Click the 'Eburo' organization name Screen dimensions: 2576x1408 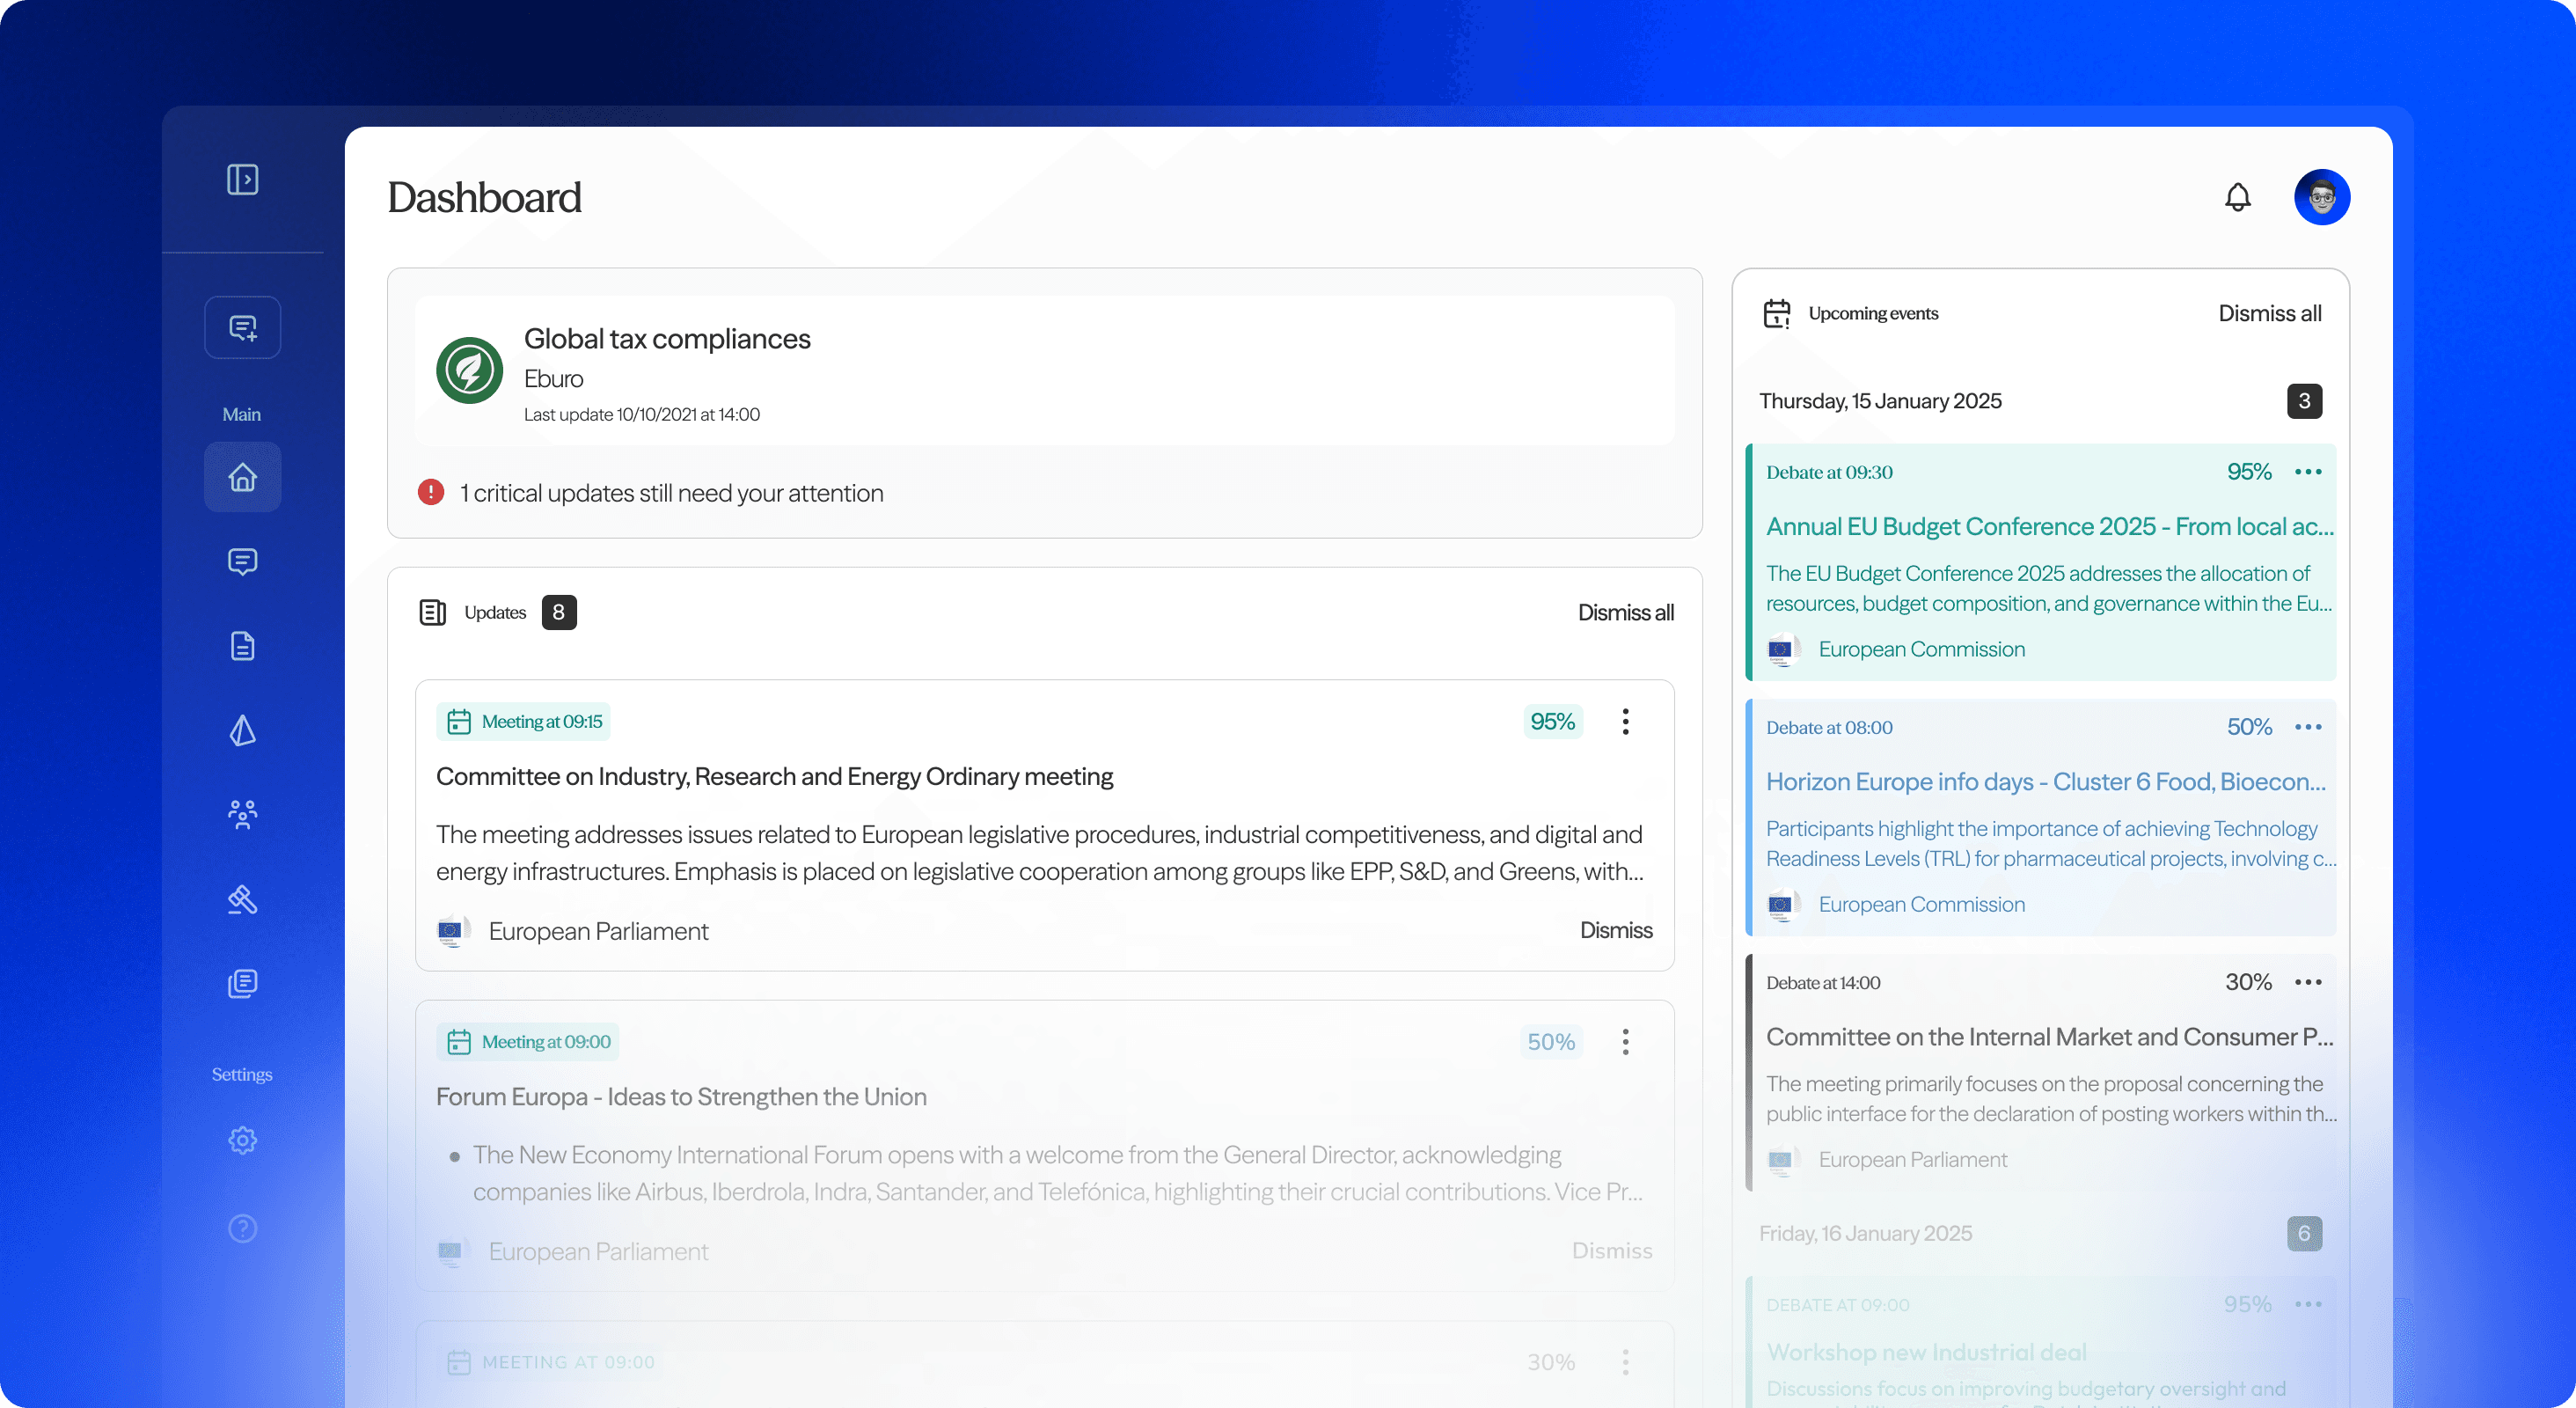click(553, 378)
